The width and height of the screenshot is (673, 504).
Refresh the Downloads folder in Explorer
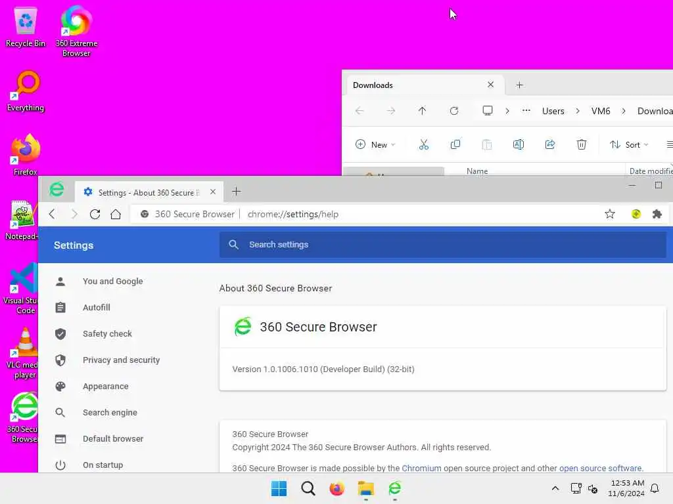pyautogui.click(x=454, y=111)
